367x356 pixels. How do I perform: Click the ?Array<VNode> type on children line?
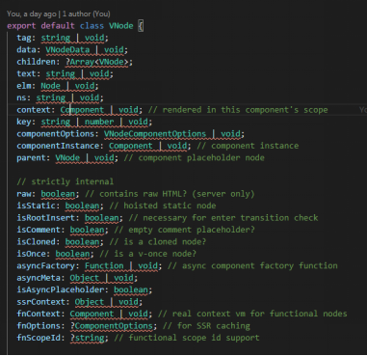(x=96, y=62)
